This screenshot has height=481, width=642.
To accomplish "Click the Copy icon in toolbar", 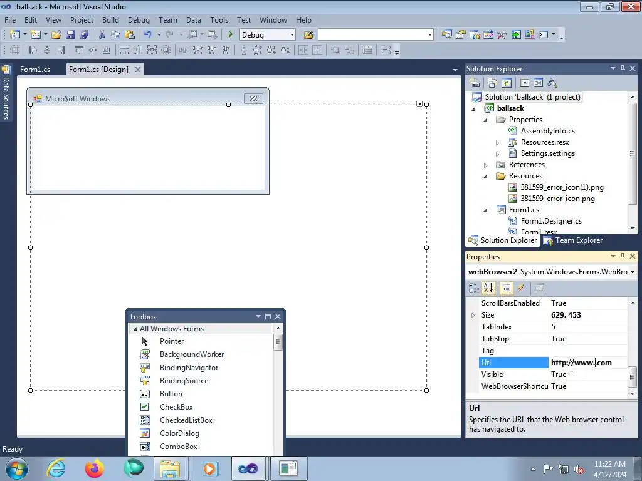I will coord(115,35).
